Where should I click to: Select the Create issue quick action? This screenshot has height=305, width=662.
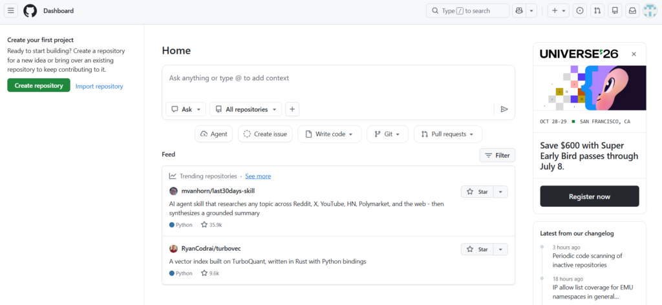265,134
